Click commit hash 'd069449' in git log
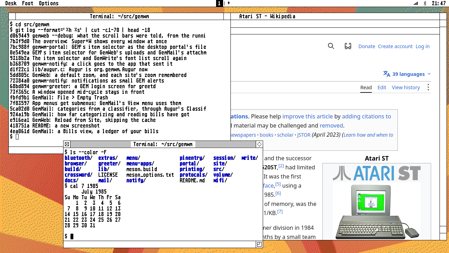The width and height of the screenshot is (449, 253). point(20,35)
